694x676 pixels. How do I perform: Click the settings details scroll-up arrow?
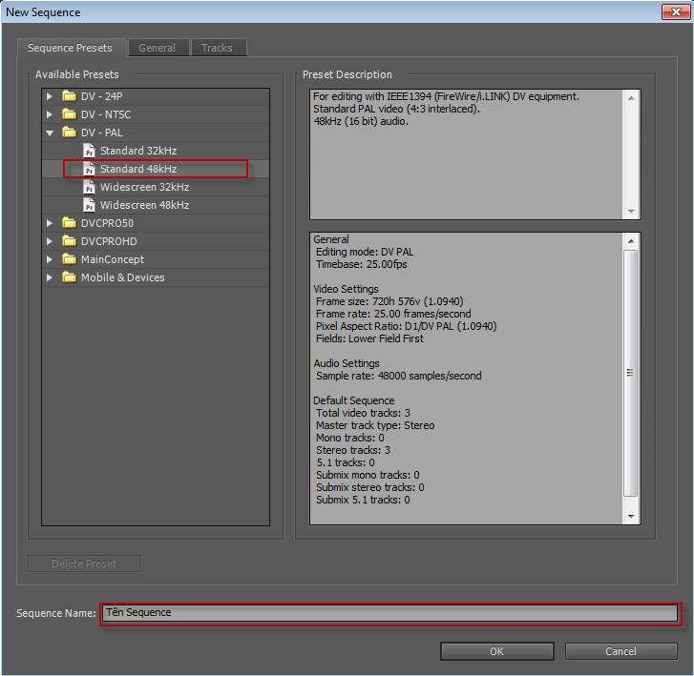[x=631, y=241]
